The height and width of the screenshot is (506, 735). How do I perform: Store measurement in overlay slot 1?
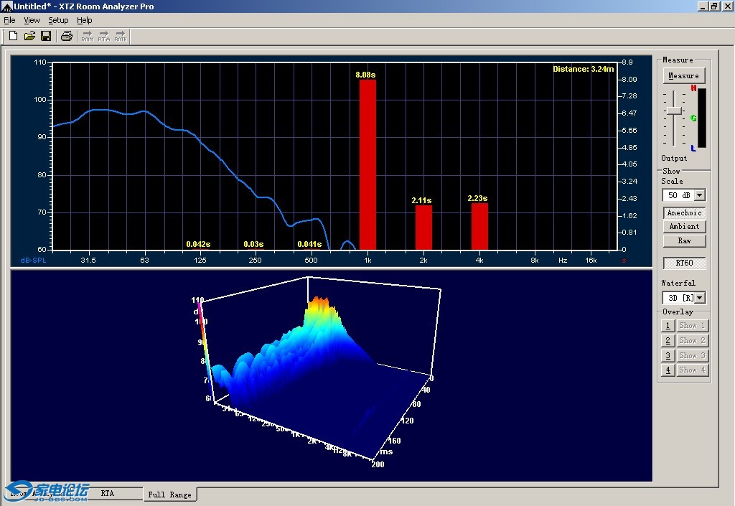coord(668,325)
